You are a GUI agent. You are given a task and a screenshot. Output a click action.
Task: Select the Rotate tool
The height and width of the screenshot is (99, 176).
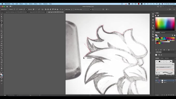coord(2,39)
